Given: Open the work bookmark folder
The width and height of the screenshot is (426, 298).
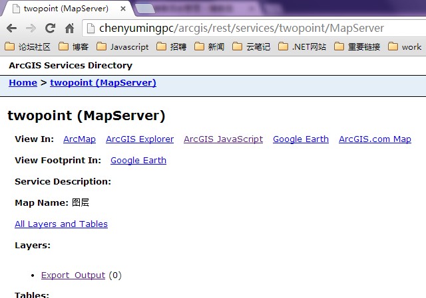Looking at the screenshot, I should 405,47.
